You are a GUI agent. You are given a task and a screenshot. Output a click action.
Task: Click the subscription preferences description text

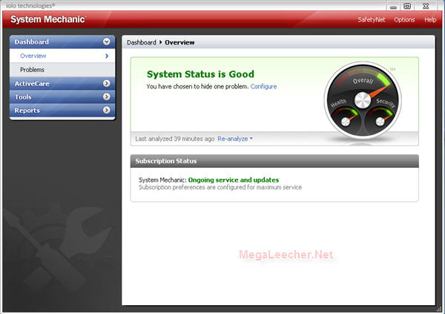[x=220, y=187]
